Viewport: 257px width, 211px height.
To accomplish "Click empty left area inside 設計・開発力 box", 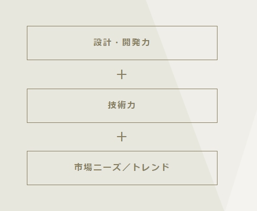I will point(60,43).
